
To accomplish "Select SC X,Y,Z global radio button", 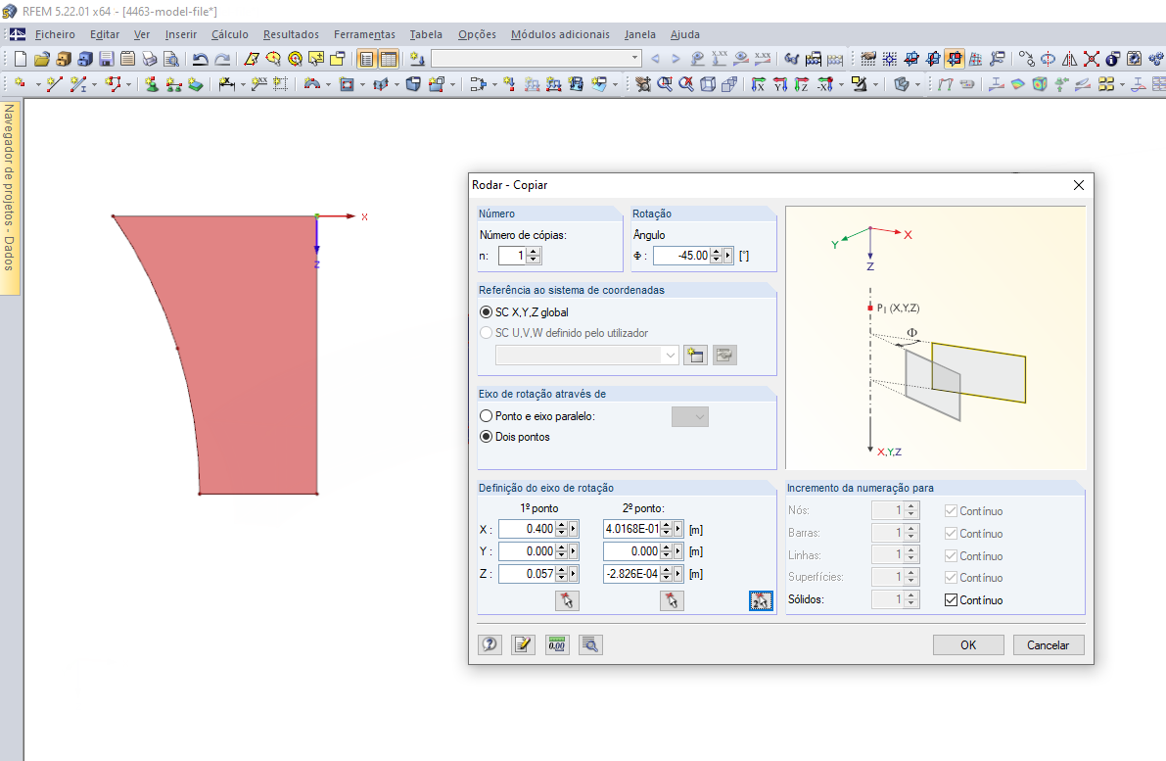I will pos(487,312).
